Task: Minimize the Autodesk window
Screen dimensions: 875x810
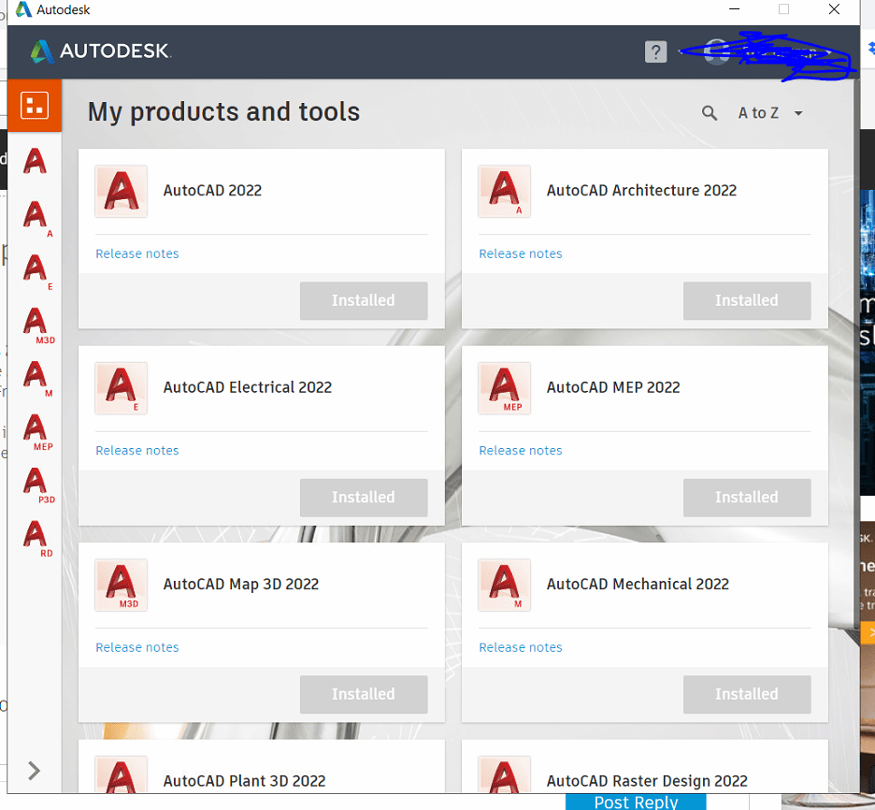Action: 735,9
